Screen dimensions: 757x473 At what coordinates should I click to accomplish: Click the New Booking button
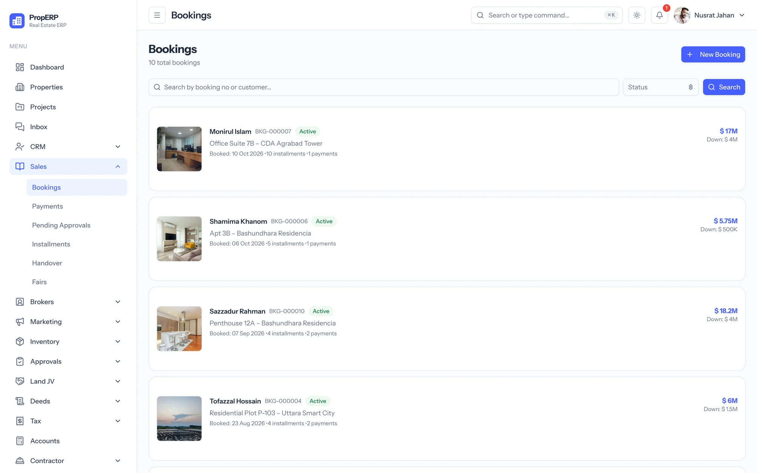click(x=713, y=54)
